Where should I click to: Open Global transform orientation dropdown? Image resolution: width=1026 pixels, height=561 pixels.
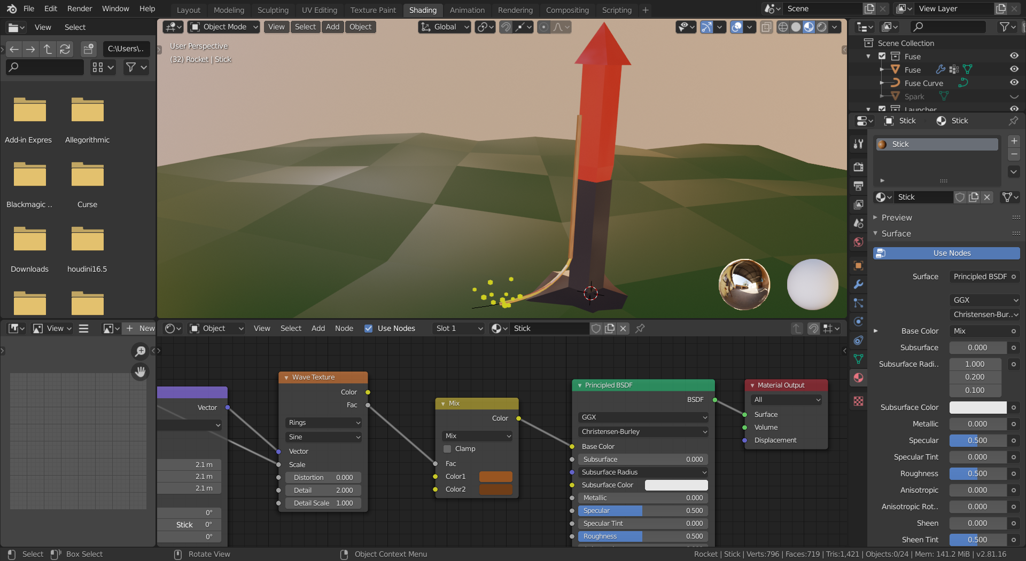(x=445, y=27)
